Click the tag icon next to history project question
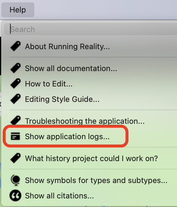Screen dimensions: 177x207 coord(15,158)
